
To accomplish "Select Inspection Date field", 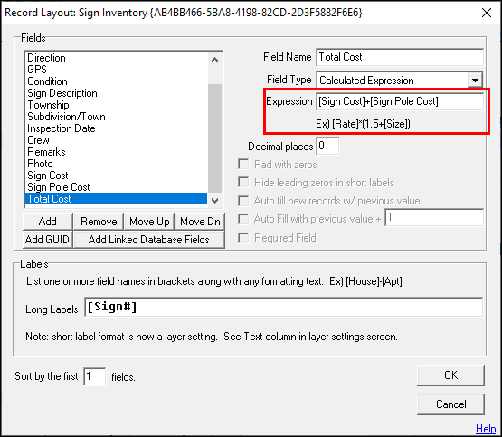I will point(116,128).
